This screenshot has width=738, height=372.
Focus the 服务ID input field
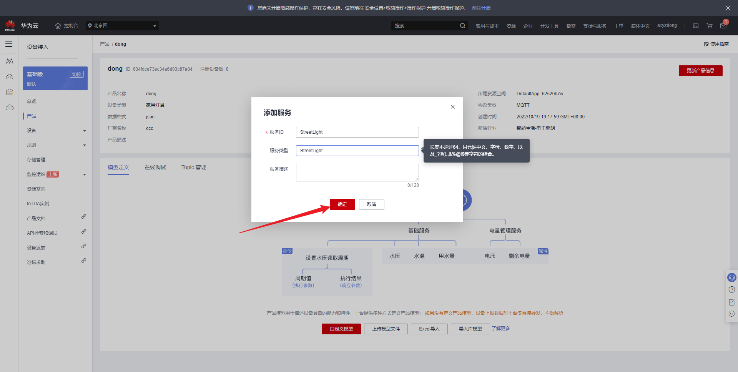pyautogui.click(x=357, y=132)
